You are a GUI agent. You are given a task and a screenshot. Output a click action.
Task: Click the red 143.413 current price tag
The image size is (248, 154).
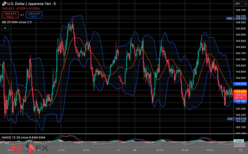click(x=240, y=96)
